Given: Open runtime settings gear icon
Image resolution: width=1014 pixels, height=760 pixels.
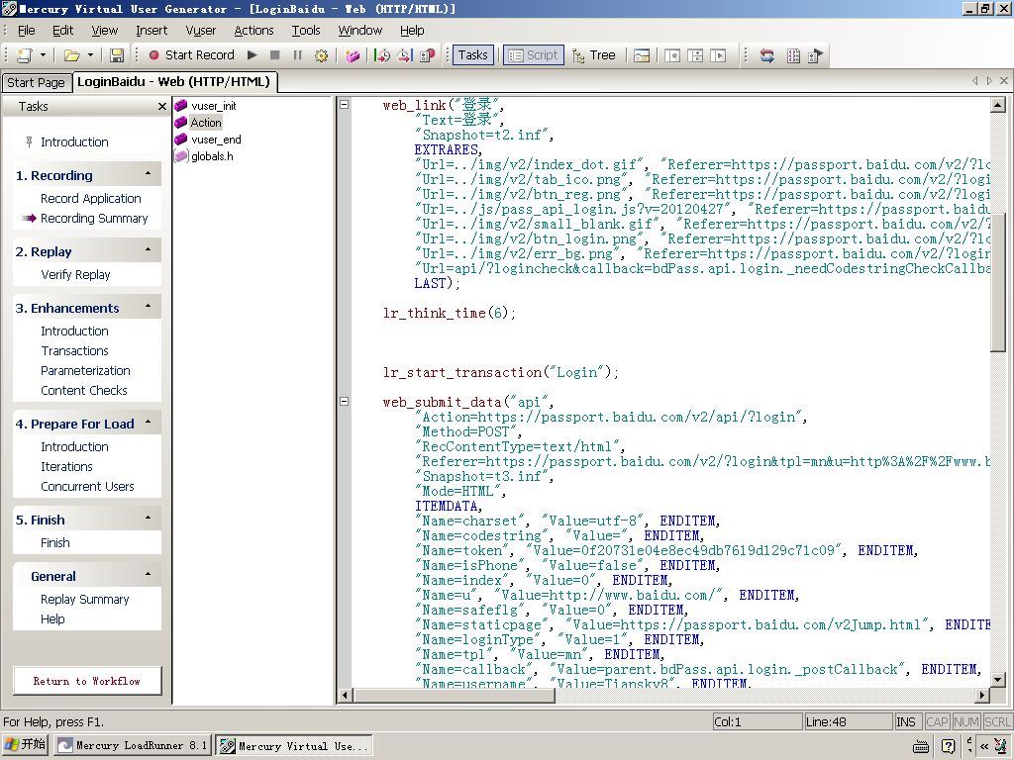Looking at the screenshot, I should point(321,55).
